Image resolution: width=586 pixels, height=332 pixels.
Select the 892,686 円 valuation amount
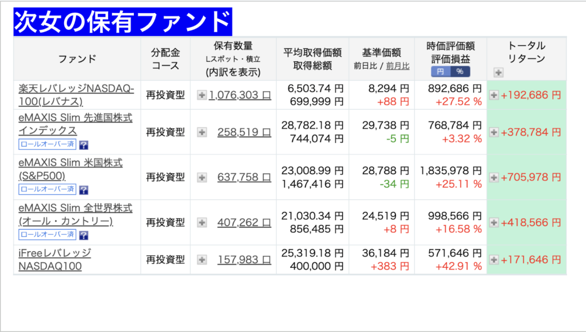click(x=454, y=89)
